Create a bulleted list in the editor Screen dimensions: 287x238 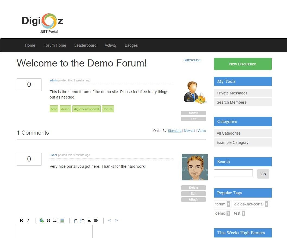(x=82, y=221)
